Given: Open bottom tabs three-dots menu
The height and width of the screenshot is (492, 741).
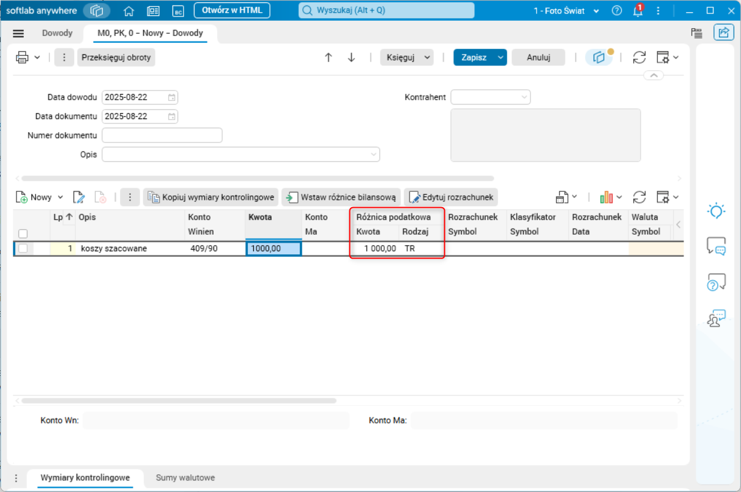Looking at the screenshot, I should (16, 478).
